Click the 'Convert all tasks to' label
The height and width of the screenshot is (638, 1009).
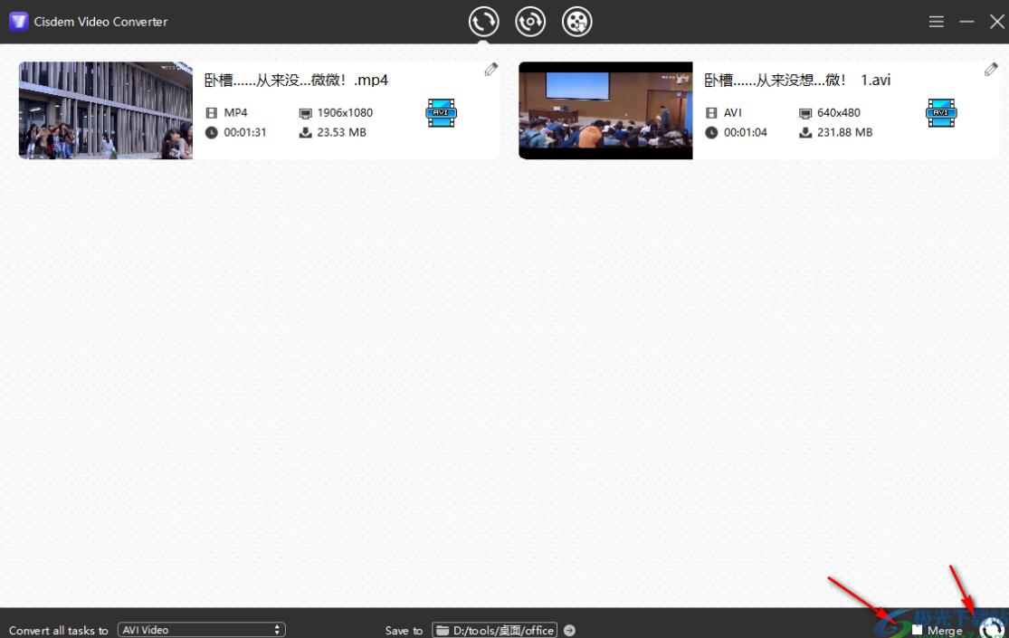pos(59,630)
